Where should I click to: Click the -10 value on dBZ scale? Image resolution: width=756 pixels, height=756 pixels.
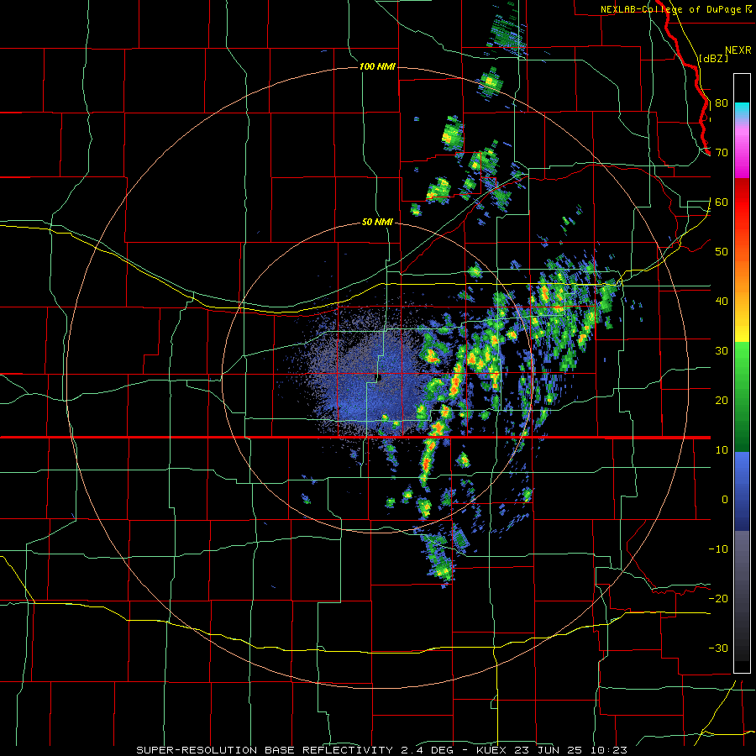coord(718,549)
